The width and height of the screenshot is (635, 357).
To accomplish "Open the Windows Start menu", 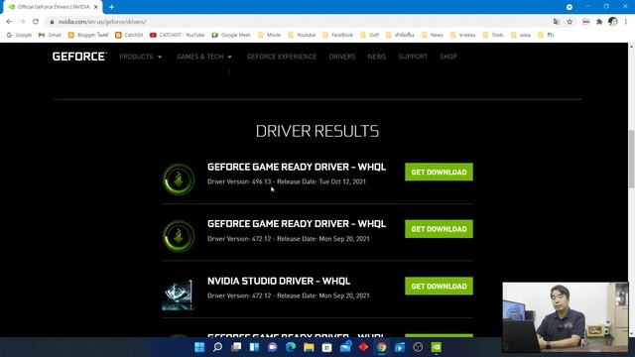I will tap(199, 347).
